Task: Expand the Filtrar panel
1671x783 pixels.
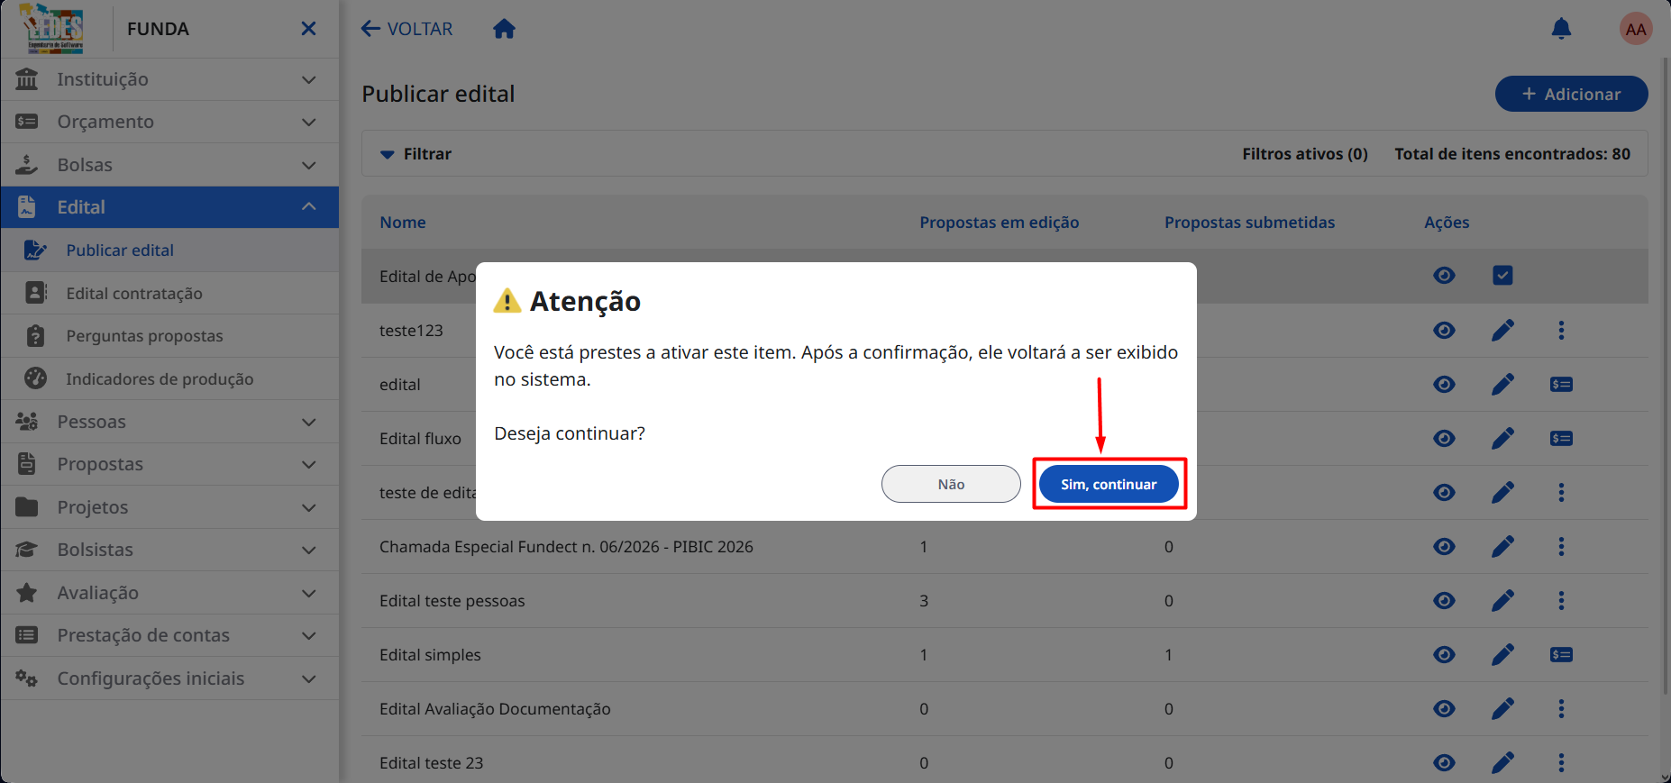Action: pos(415,154)
